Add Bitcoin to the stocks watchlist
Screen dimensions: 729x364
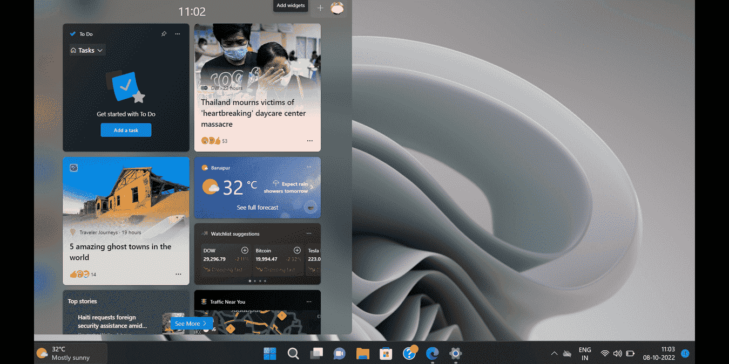tap(297, 250)
